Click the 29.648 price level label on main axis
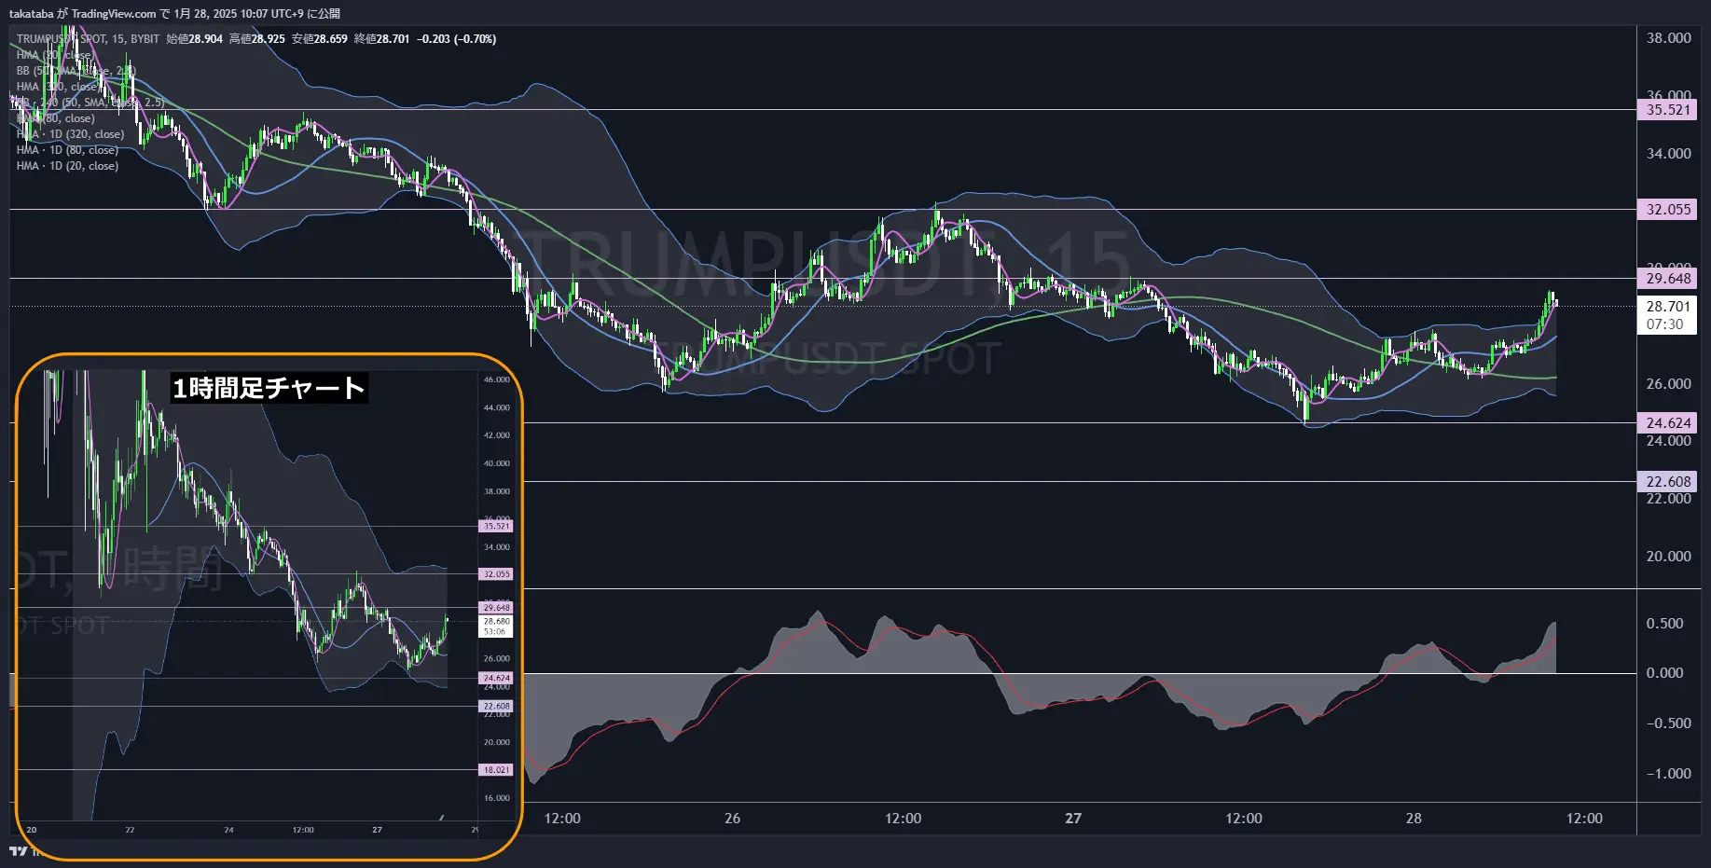Screen dimensions: 1711x868 [x=1667, y=279]
